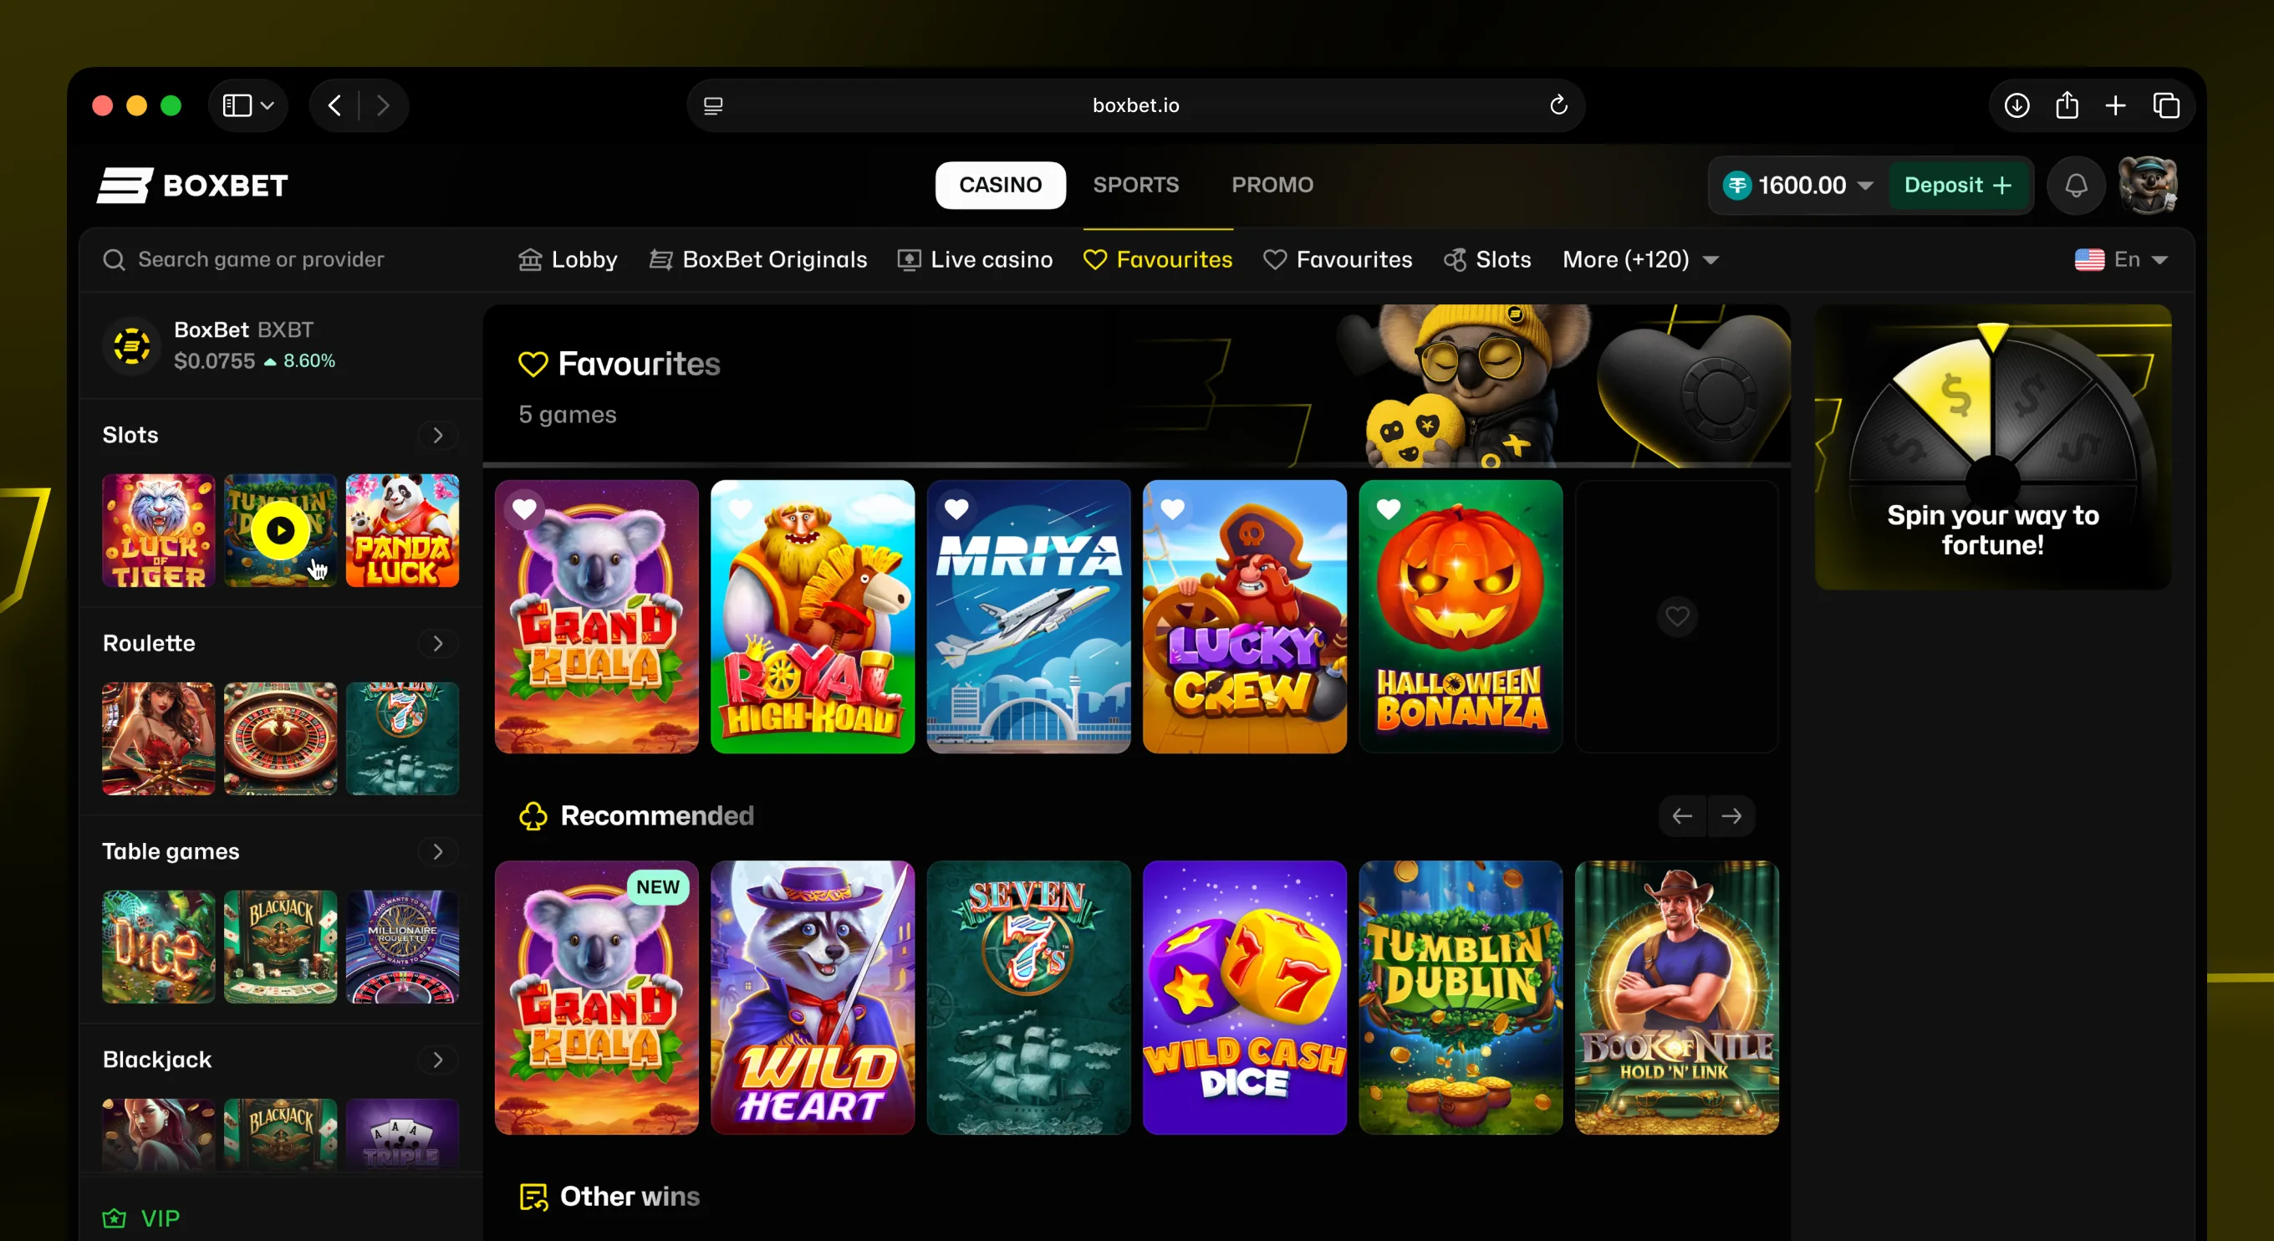Go to next Recommended games arrow
This screenshot has width=2274, height=1241.
pyautogui.click(x=1731, y=816)
